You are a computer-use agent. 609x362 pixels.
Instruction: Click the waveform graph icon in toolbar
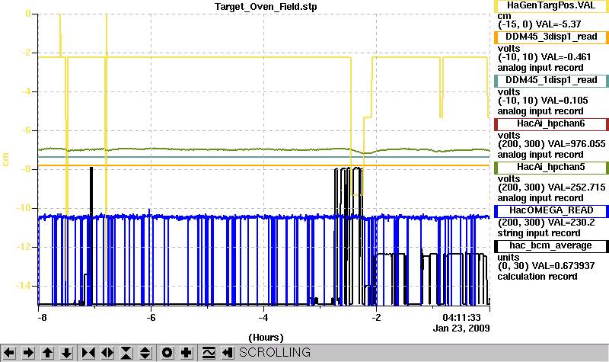click(x=209, y=353)
